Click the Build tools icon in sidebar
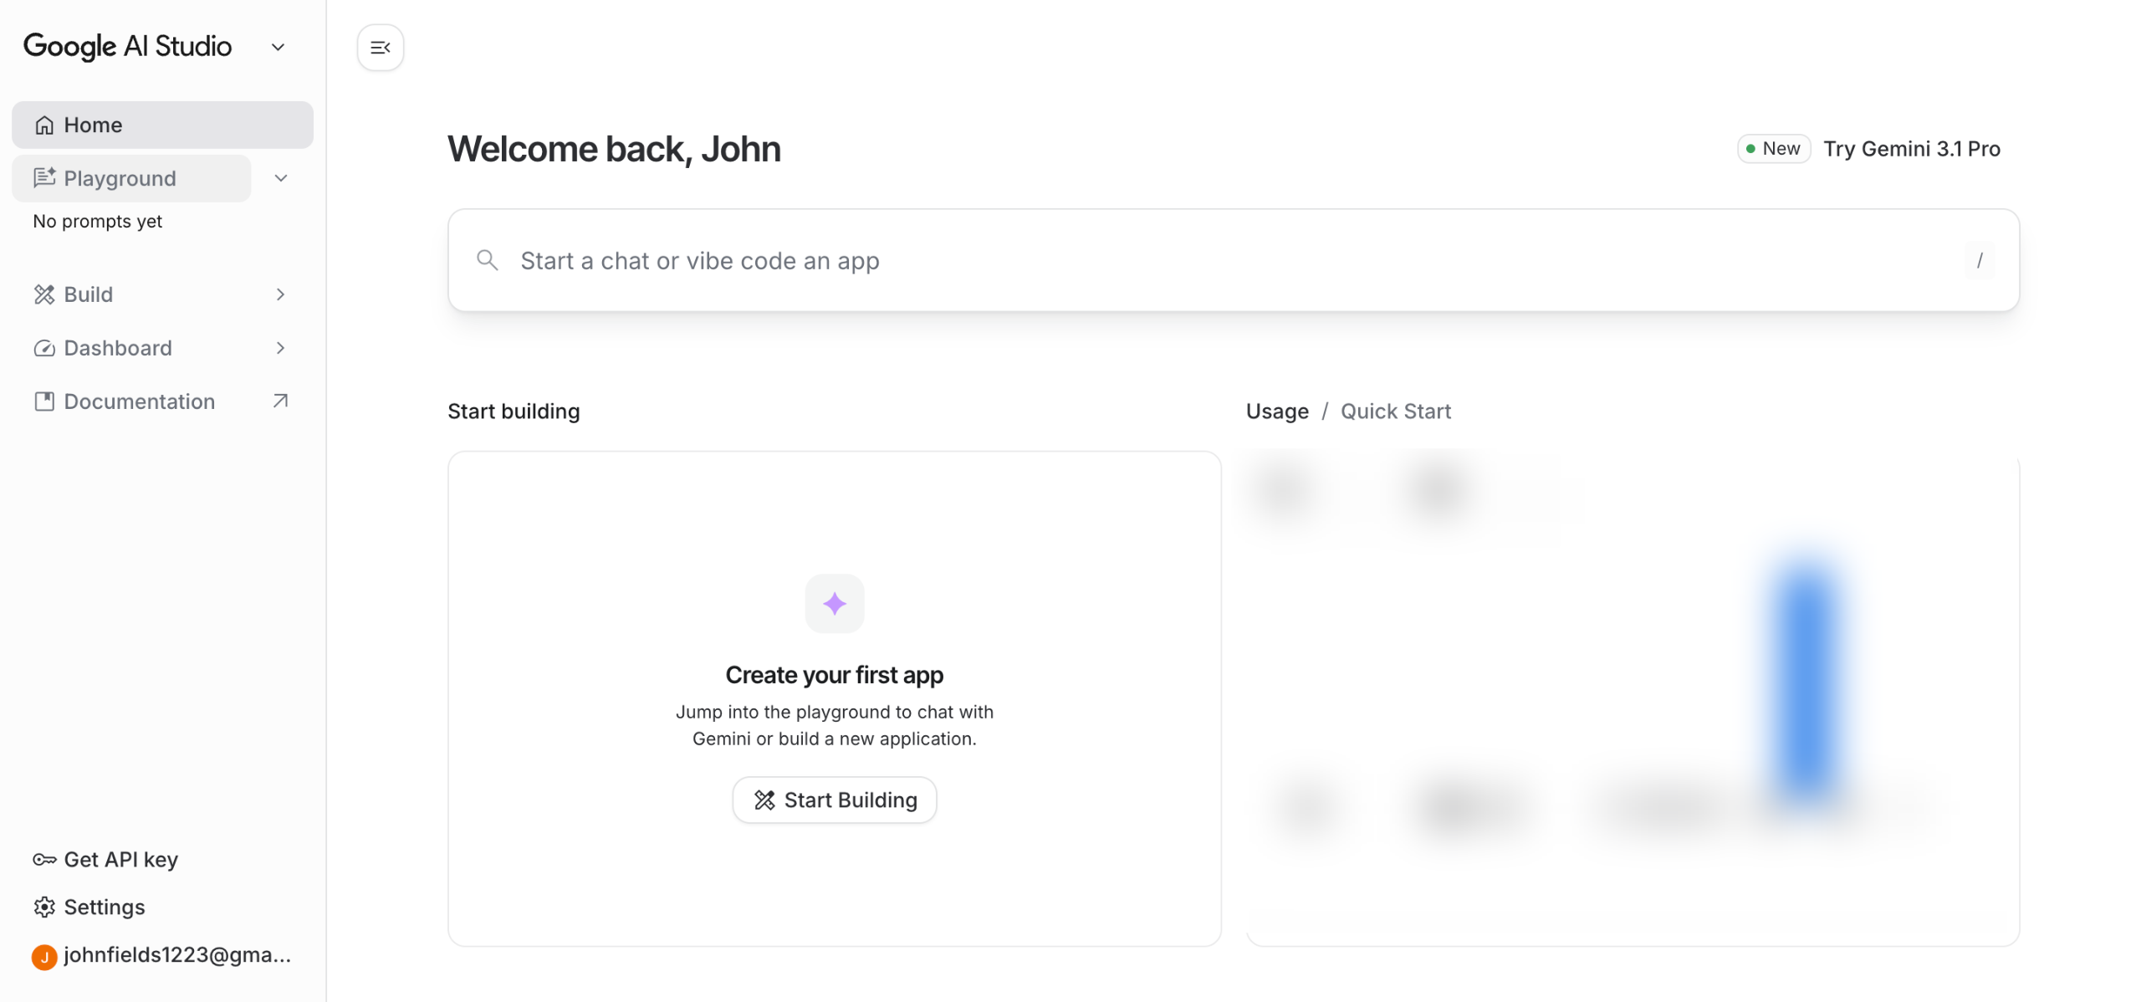The image size is (2141, 1002). (x=44, y=294)
